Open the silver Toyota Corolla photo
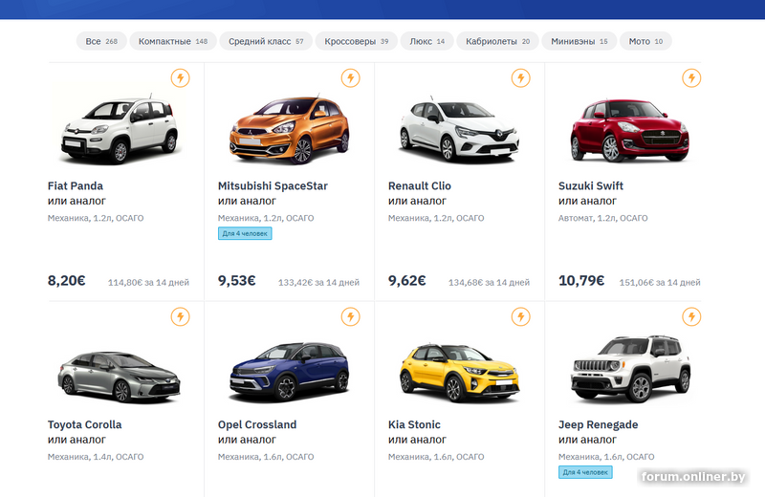765x497 pixels. point(119,377)
